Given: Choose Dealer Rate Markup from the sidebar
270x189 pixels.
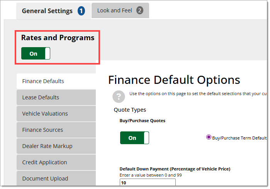Looking at the screenshot, I should click(x=47, y=146).
